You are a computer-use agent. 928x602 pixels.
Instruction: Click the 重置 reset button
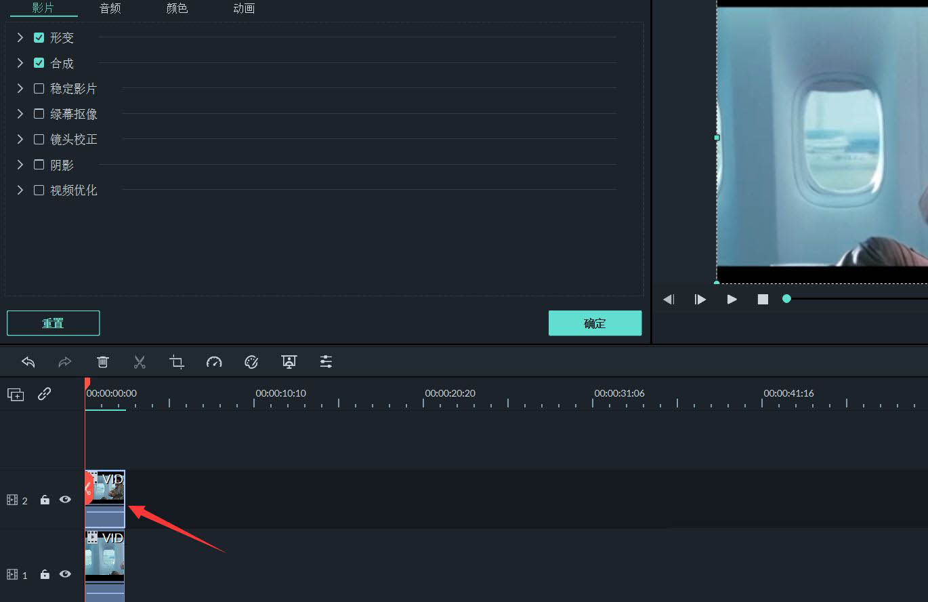pos(54,323)
